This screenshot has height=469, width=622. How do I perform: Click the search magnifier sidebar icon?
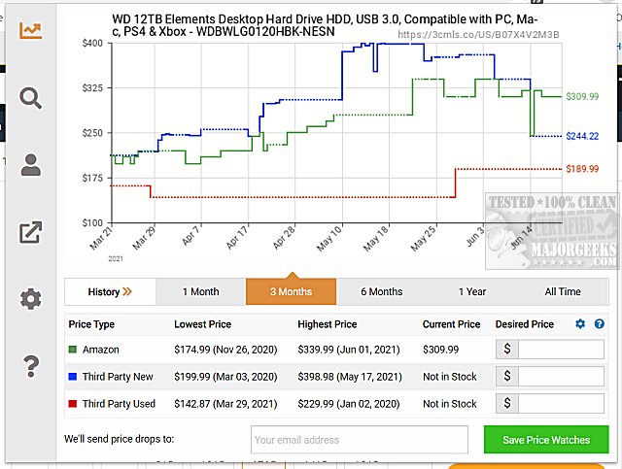pos(31,97)
